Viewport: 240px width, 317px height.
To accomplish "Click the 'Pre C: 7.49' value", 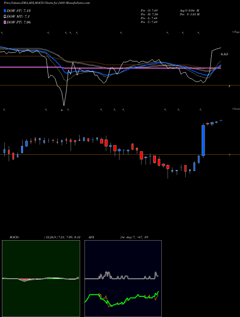I will tap(149, 22).
